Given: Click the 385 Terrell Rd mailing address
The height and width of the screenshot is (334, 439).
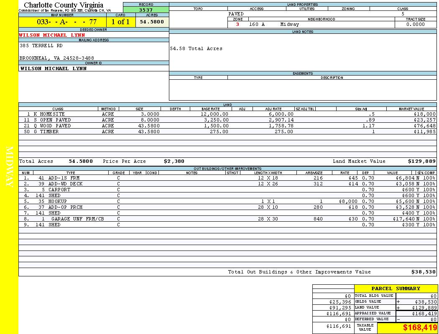Looking at the screenshot, I should pyautogui.click(x=41, y=46).
